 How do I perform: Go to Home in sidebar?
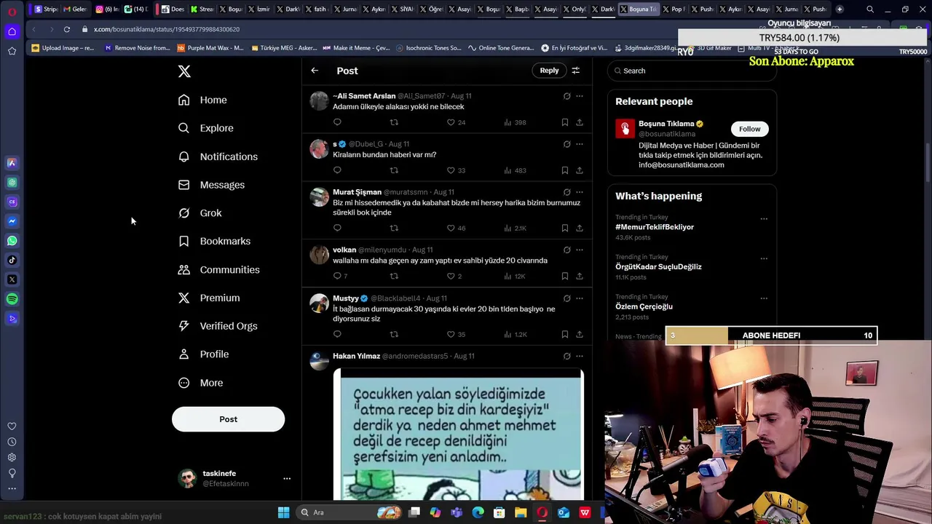(x=202, y=100)
